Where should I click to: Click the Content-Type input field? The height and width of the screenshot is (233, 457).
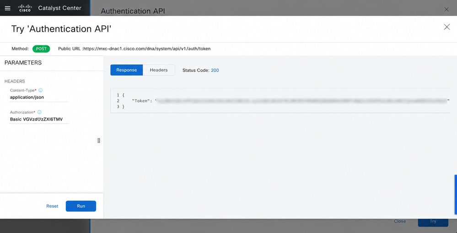39,98
